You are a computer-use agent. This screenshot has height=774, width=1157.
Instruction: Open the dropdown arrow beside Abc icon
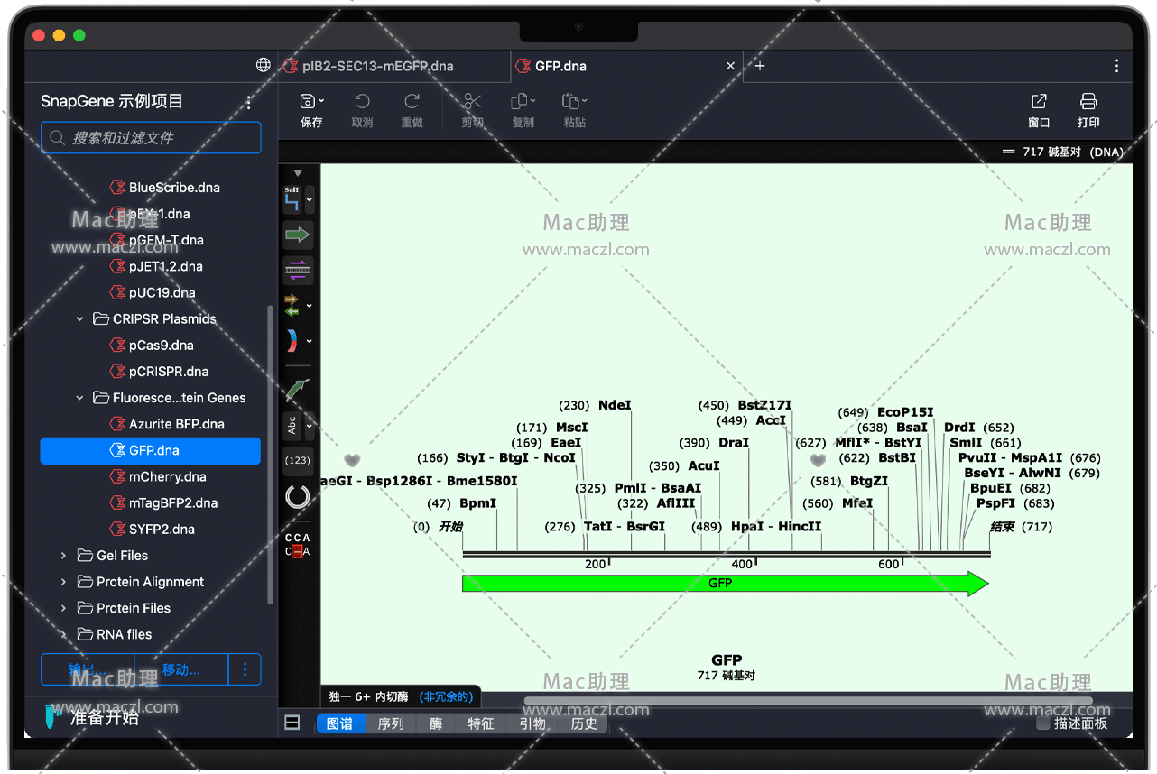[x=310, y=426]
